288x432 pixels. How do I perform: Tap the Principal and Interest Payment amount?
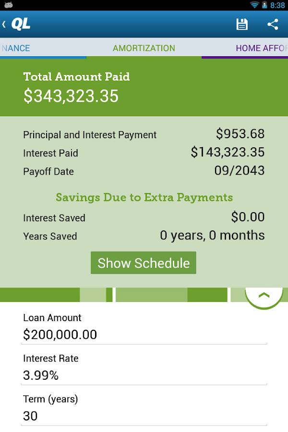tap(240, 134)
